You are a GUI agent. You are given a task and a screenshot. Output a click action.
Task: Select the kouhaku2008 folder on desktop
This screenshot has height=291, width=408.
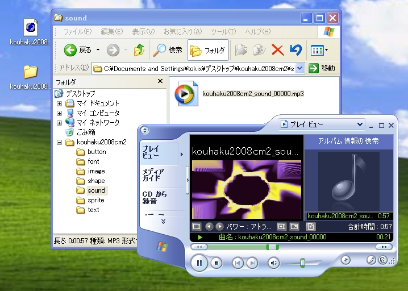click(x=30, y=77)
